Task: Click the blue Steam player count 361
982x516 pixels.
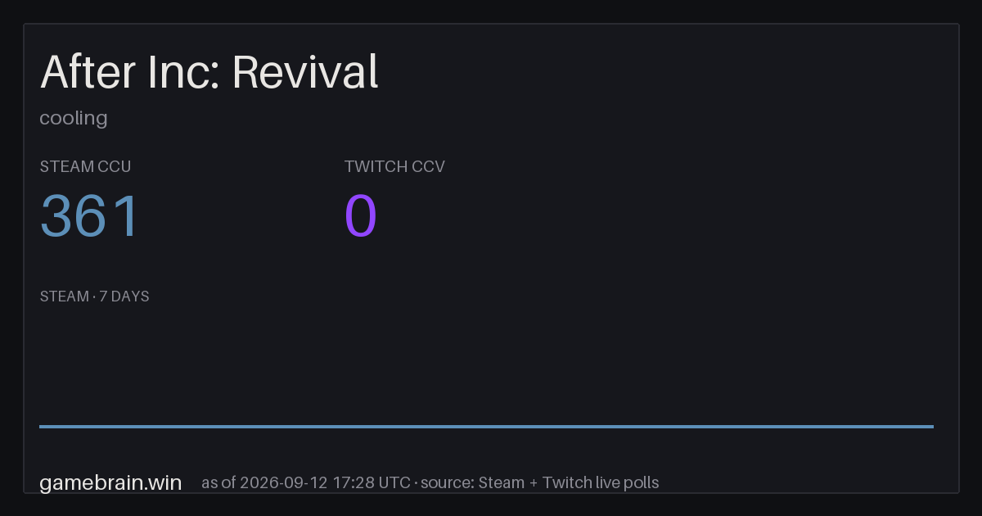Action: pyautogui.click(x=90, y=216)
